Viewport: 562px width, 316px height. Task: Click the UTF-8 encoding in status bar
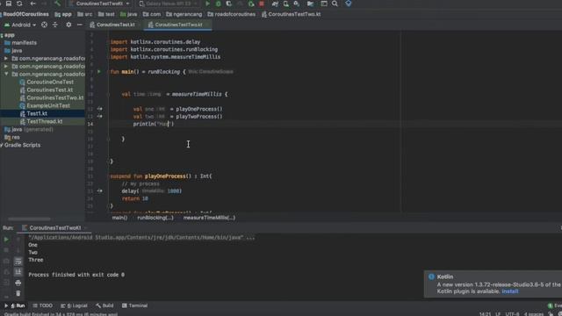512,314
